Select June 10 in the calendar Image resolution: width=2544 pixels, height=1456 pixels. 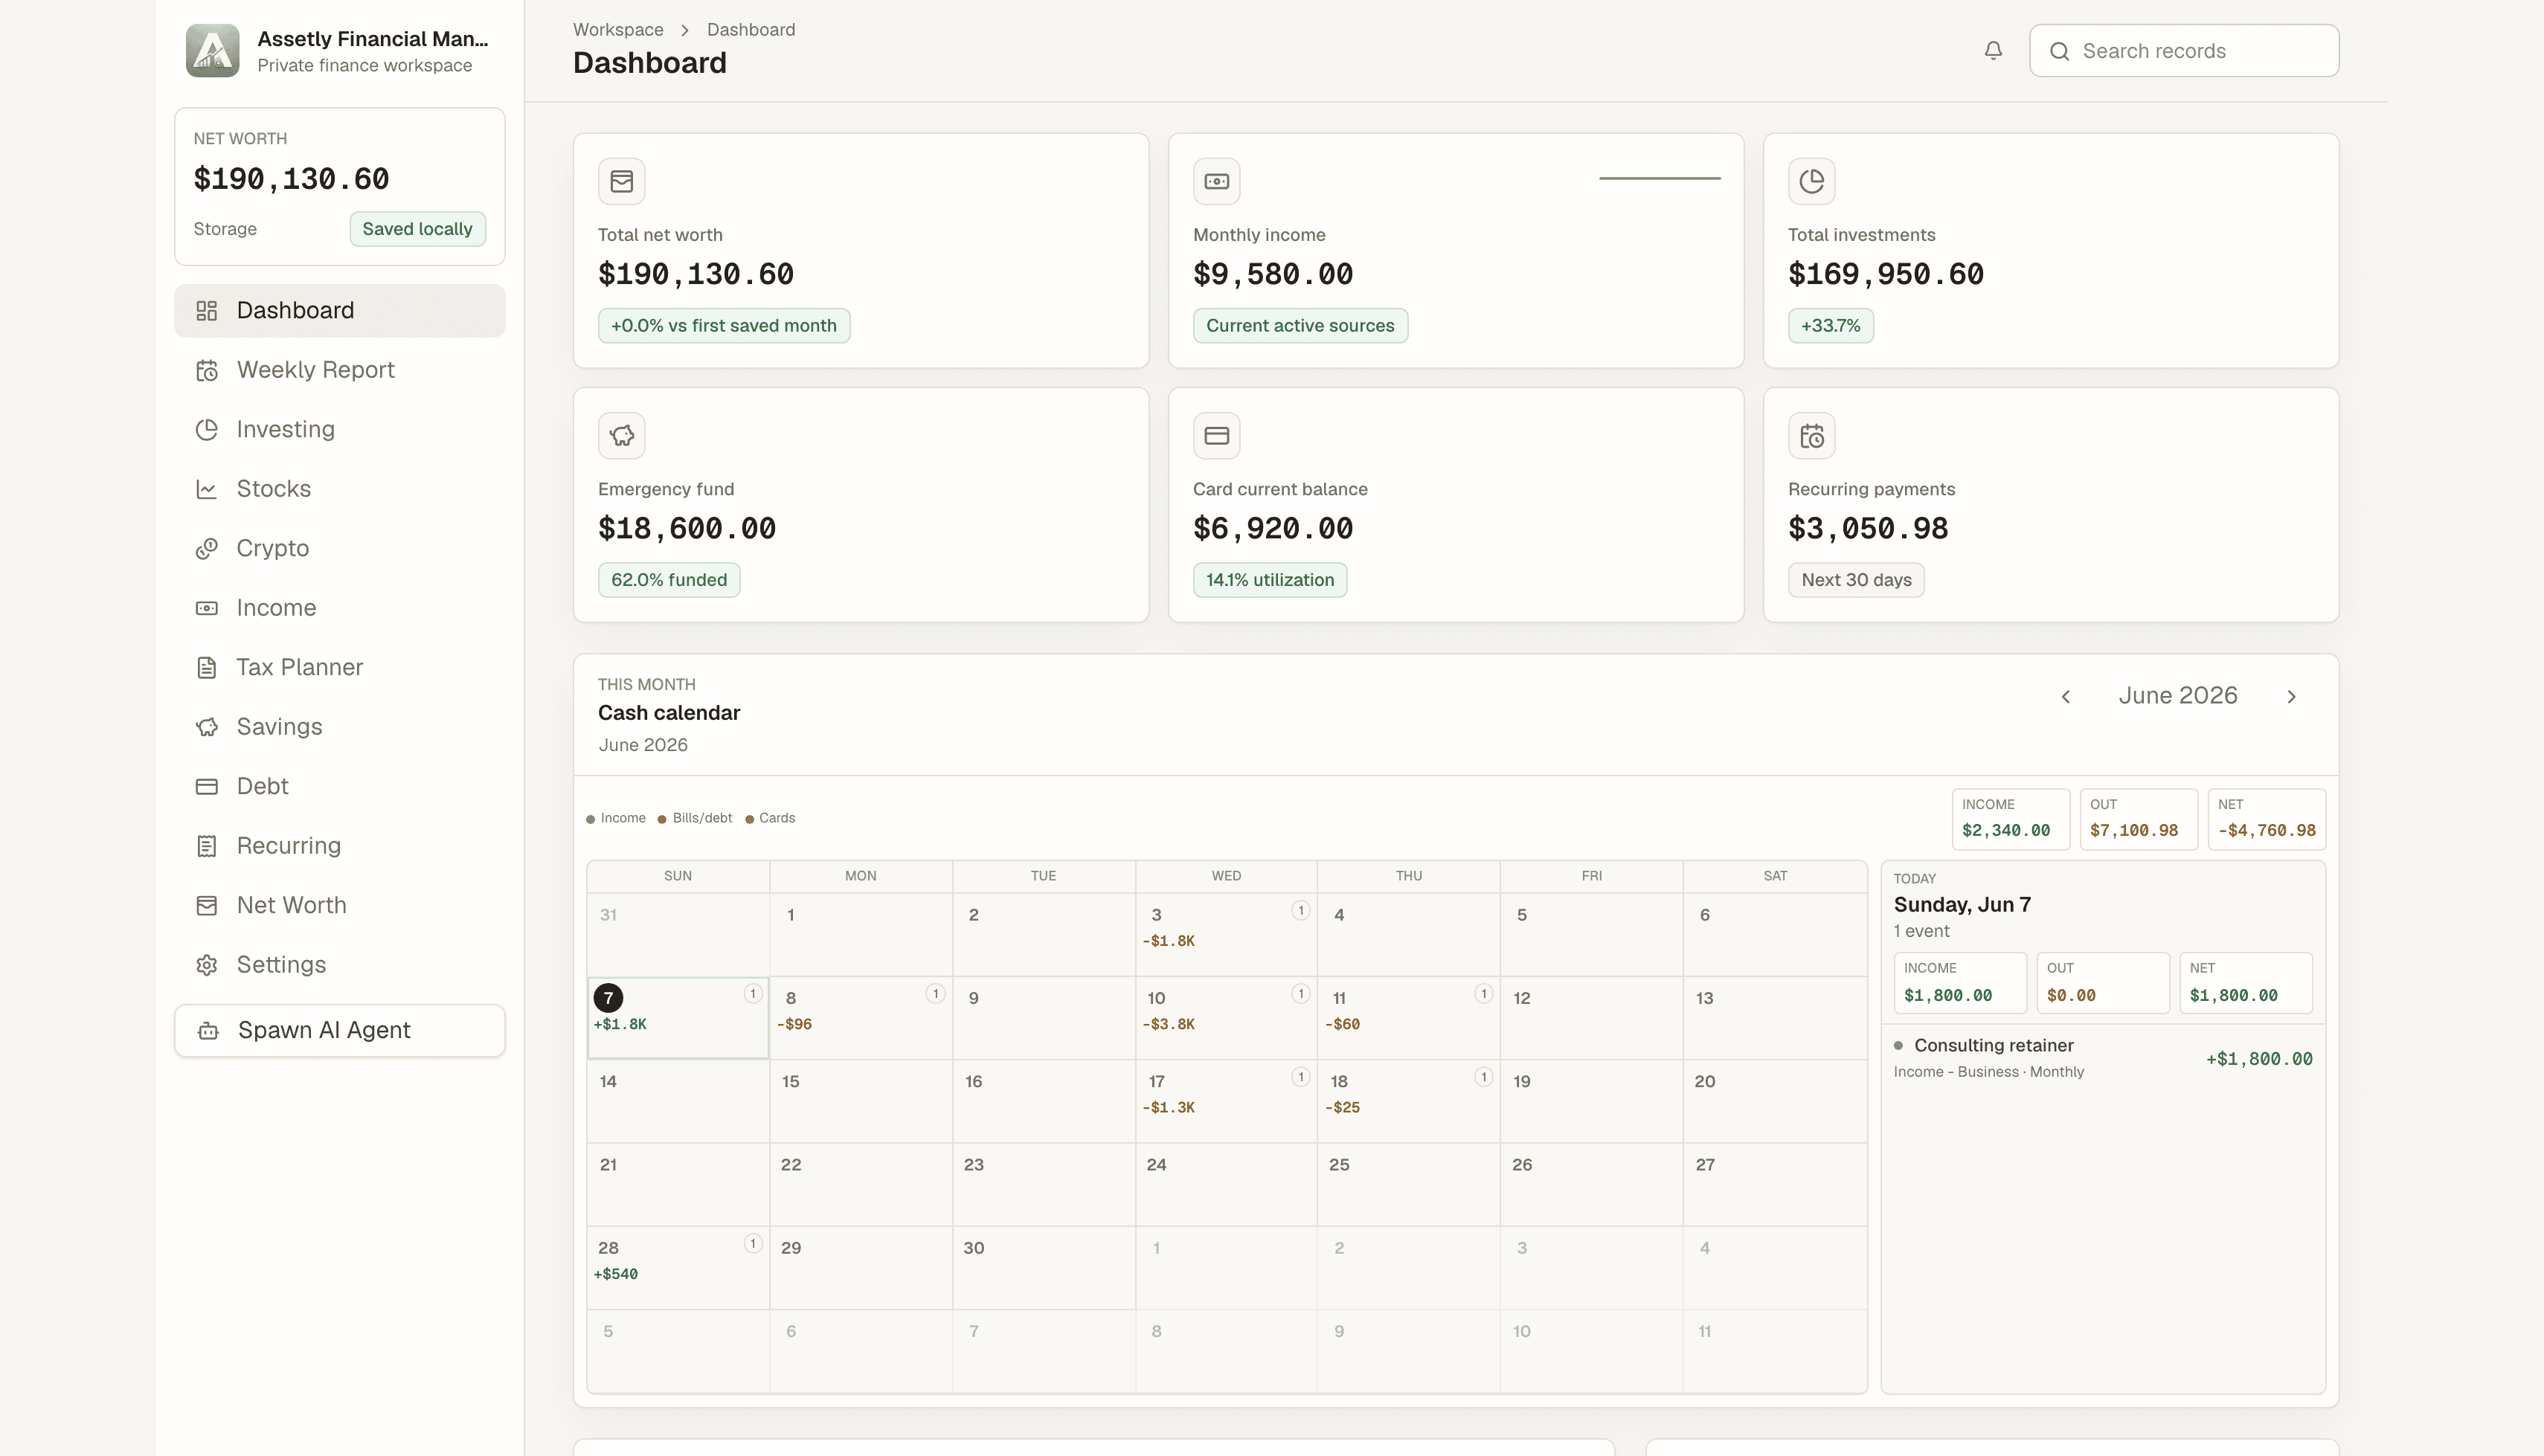coord(1226,1018)
